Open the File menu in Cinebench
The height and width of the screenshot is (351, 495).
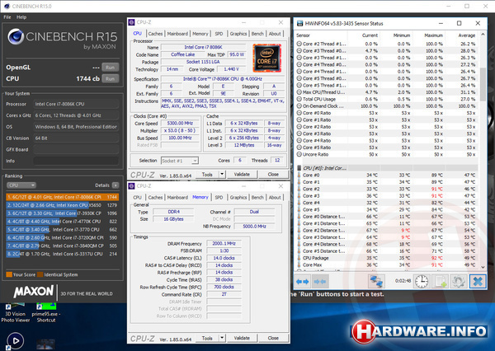coord(7,17)
